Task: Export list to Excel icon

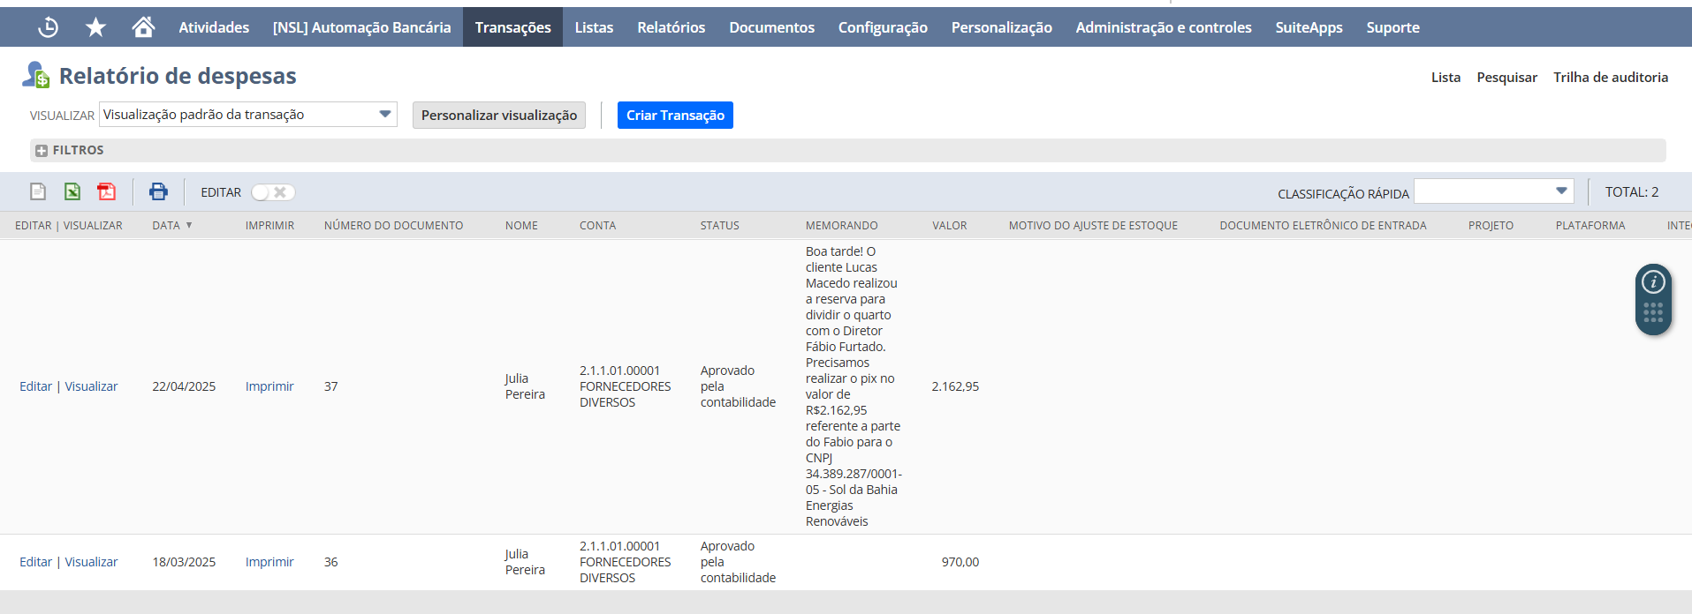Action: (72, 191)
